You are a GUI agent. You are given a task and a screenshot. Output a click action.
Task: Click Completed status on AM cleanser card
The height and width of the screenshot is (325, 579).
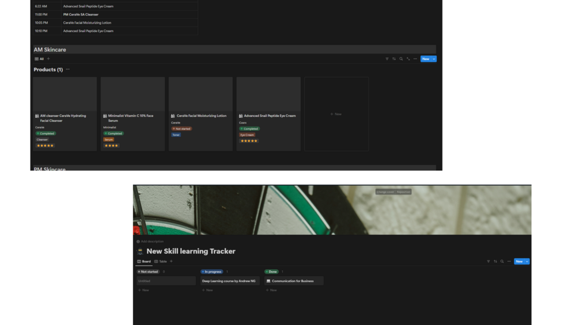(46, 133)
